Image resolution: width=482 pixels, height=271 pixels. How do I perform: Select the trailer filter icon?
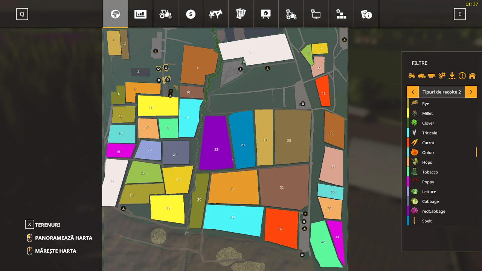432,76
